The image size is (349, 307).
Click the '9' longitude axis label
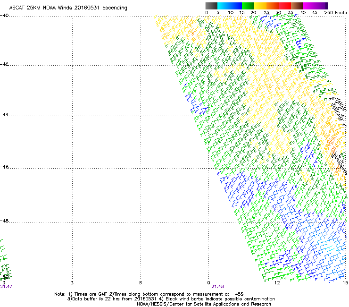208,283
